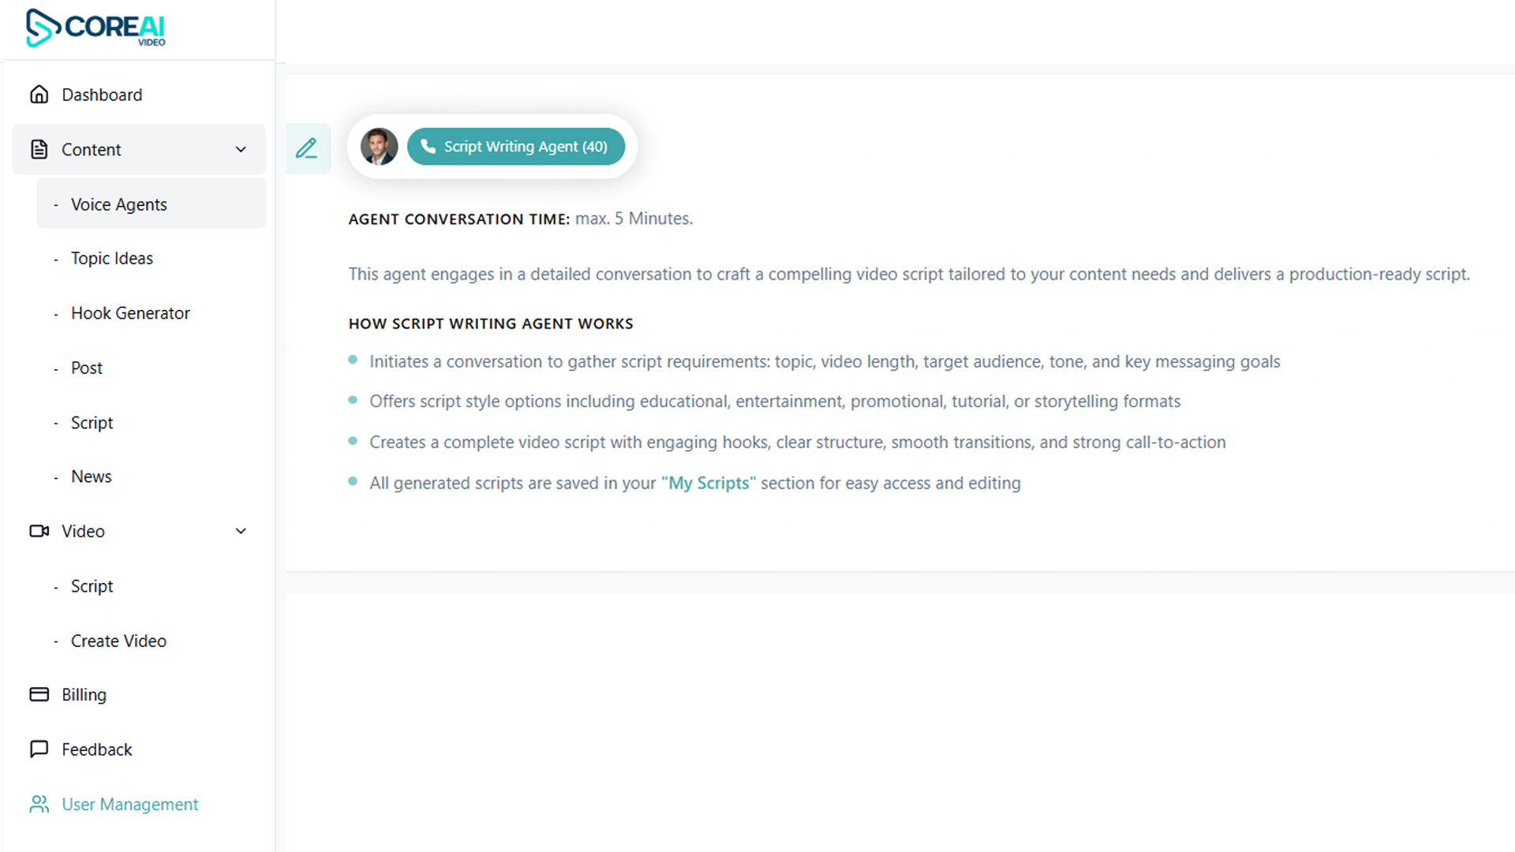
Task: Open Feedback via the speech bubble icon
Action: point(39,749)
